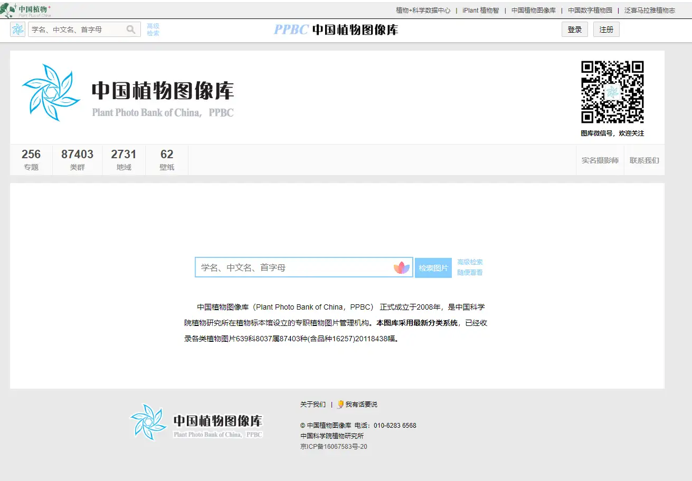Image resolution: width=692 pixels, height=481 pixels.
Task: Open 高级检索 beside the central search
Action: [470, 262]
